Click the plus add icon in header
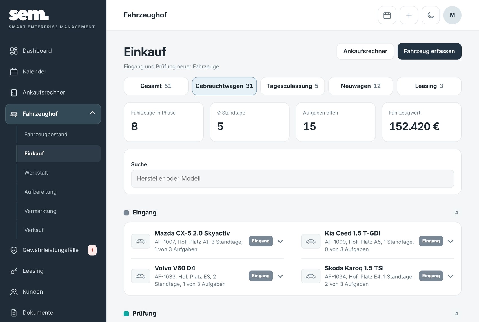 pyautogui.click(x=409, y=15)
